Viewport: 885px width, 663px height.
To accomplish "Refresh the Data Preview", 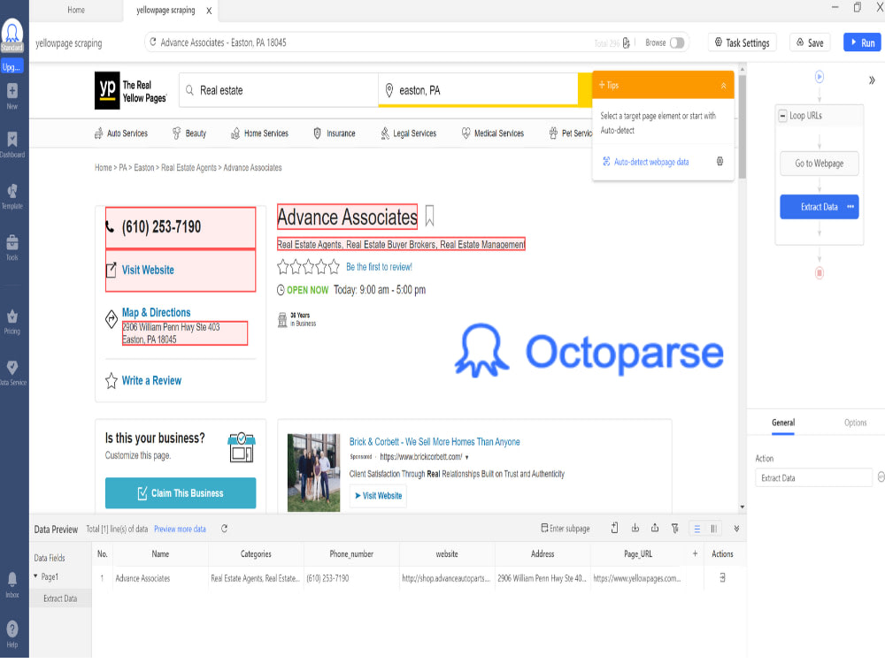I will [x=224, y=529].
